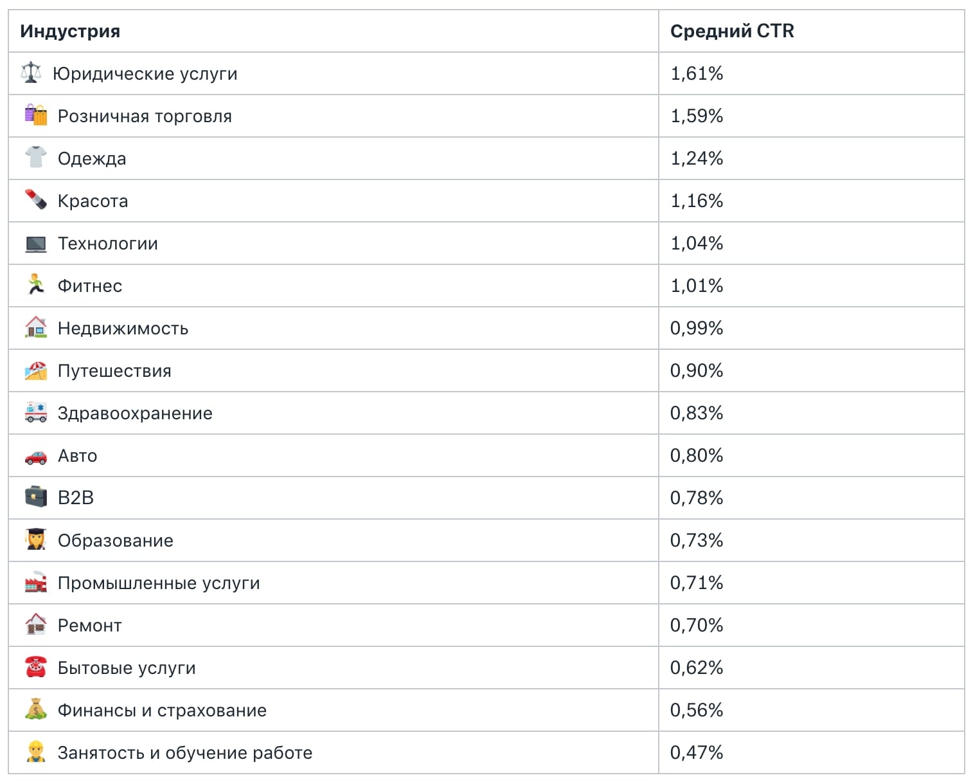Click the Средний CTR column header
Image resolution: width=973 pixels, height=782 pixels.
[732, 31]
